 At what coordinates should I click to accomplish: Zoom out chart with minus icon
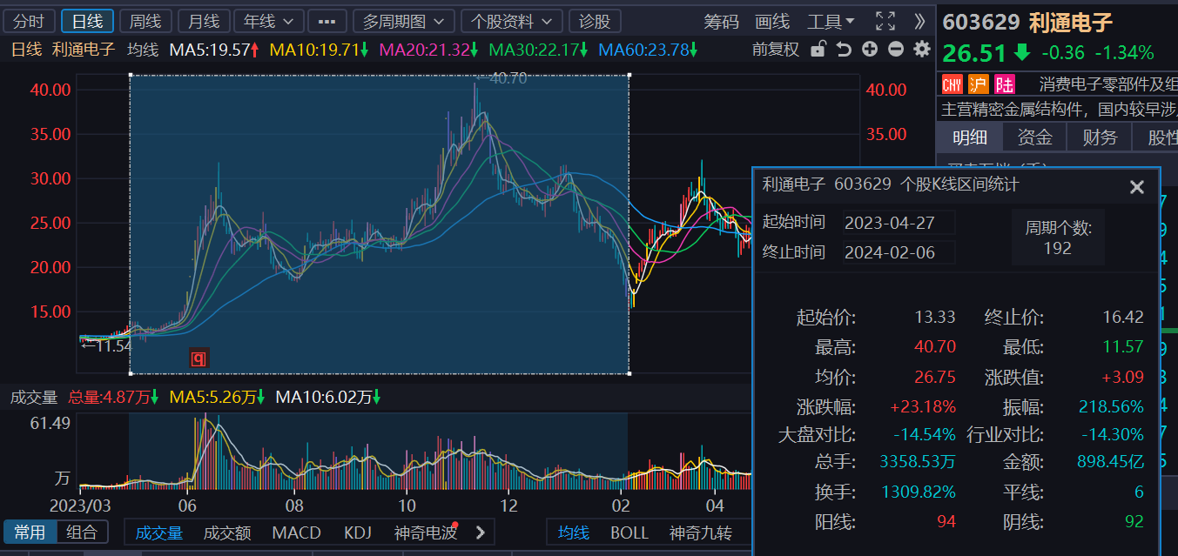click(895, 50)
